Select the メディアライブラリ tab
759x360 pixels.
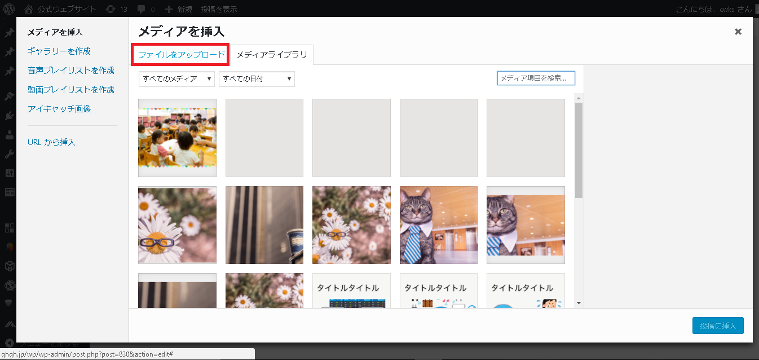[272, 55]
